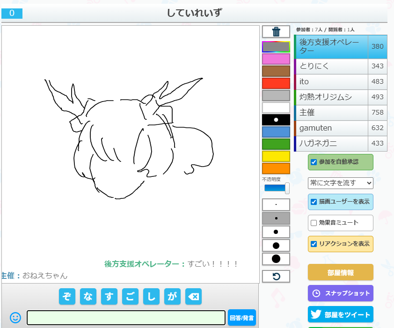
Task: Click the answer text input field
Action: 126,318
